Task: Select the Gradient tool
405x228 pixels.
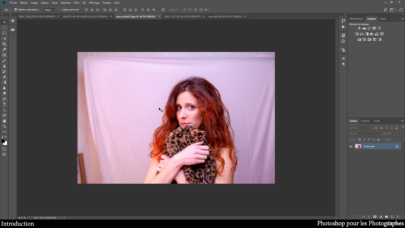Action: 4,82
